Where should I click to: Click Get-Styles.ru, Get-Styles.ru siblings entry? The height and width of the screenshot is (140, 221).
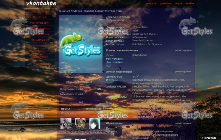pyautogui.click(x=147, y=44)
